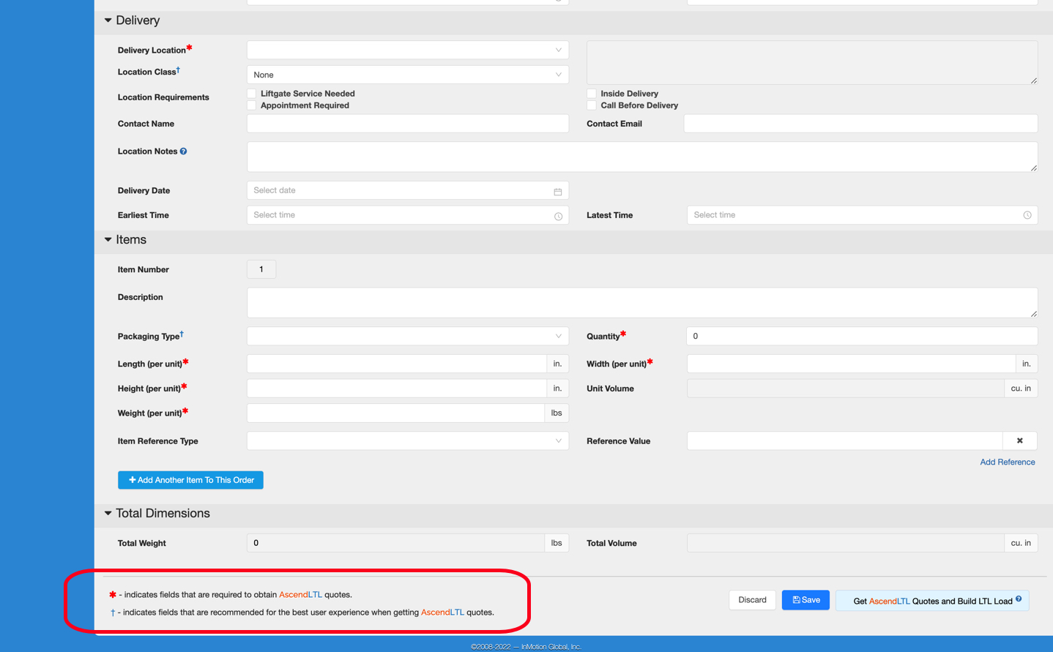The width and height of the screenshot is (1053, 652).
Task: Open the Delivery Date calendar icon
Action: tap(557, 191)
